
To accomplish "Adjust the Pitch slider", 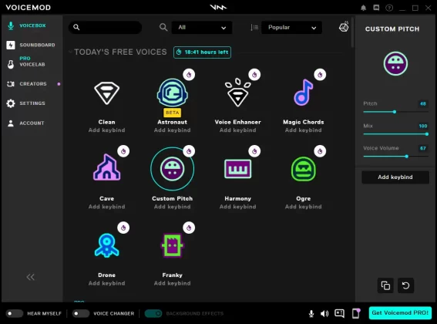I will 395,112.
